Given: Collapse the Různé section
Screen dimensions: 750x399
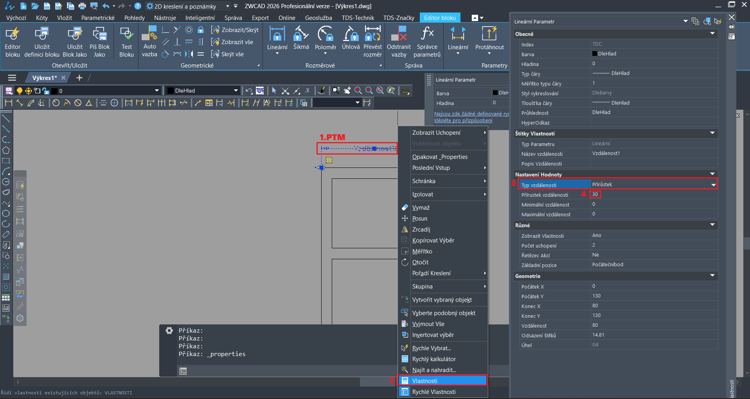Looking at the screenshot, I should (712, 225).
